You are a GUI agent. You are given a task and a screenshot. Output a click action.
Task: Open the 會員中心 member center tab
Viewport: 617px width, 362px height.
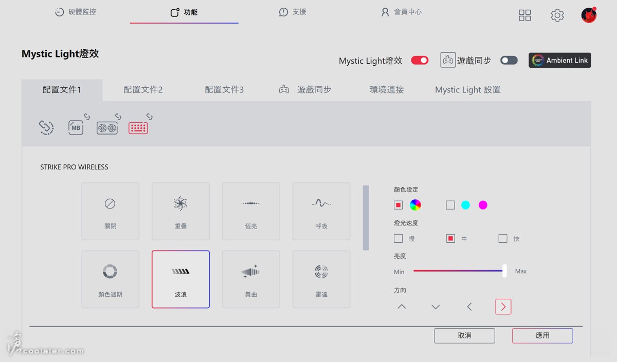[401, 12]
